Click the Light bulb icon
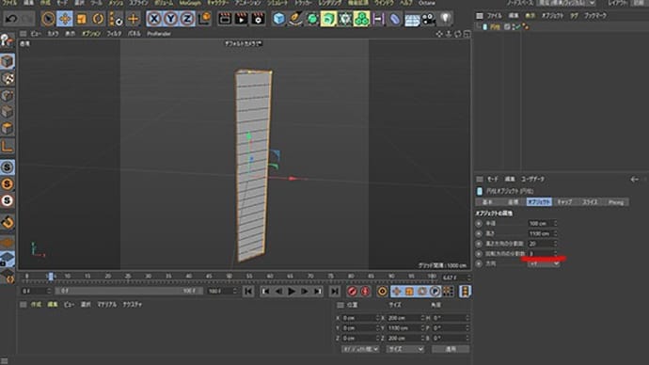Screen dimensions: 649x365 [x=445, y=19]
